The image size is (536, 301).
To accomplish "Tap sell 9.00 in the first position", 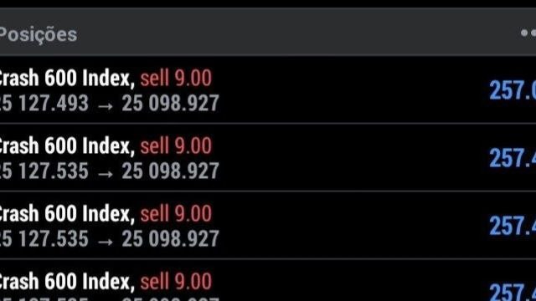I will (x=176, y=78).
